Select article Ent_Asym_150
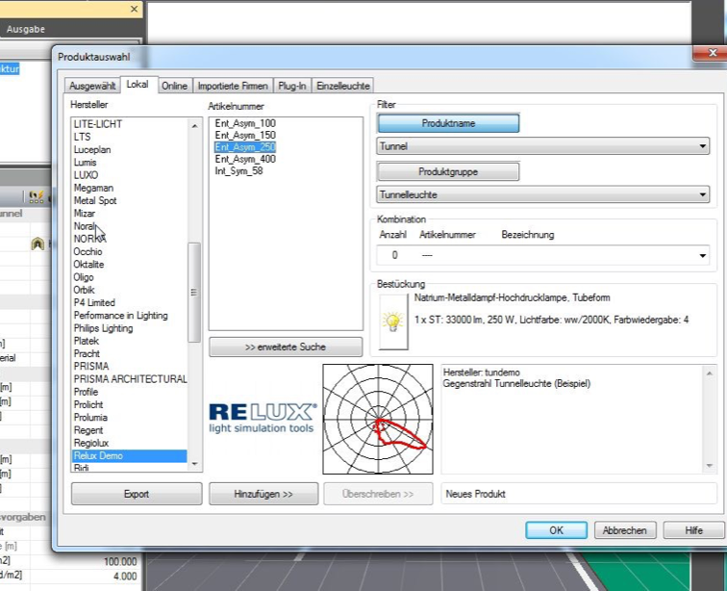Viewport: 727px width, 591px height. coord(245,135)
